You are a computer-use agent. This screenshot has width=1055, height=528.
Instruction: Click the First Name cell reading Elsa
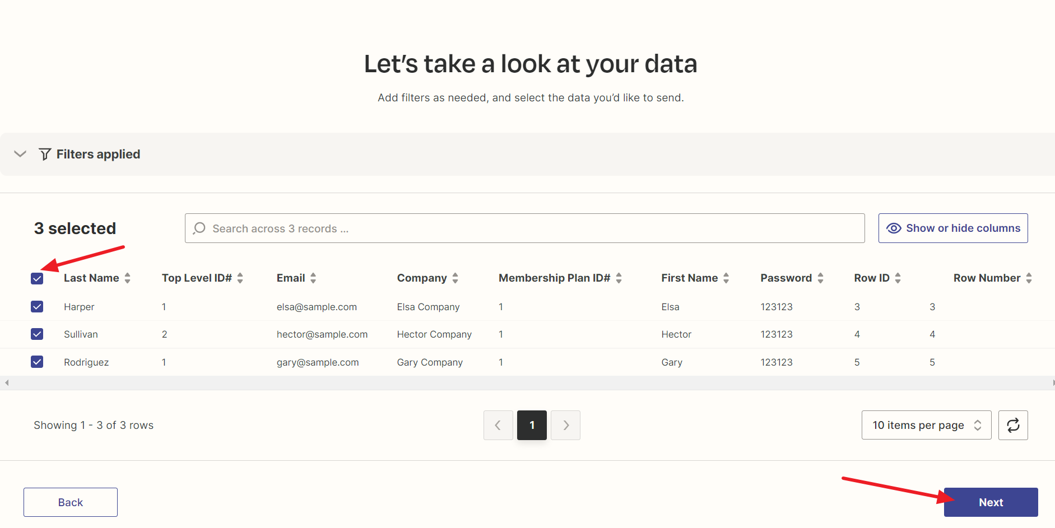(x=670, y=307)
